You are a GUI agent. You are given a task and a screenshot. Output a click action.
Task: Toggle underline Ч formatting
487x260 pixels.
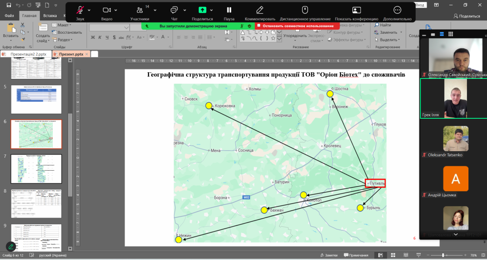[x=107, y=37]
